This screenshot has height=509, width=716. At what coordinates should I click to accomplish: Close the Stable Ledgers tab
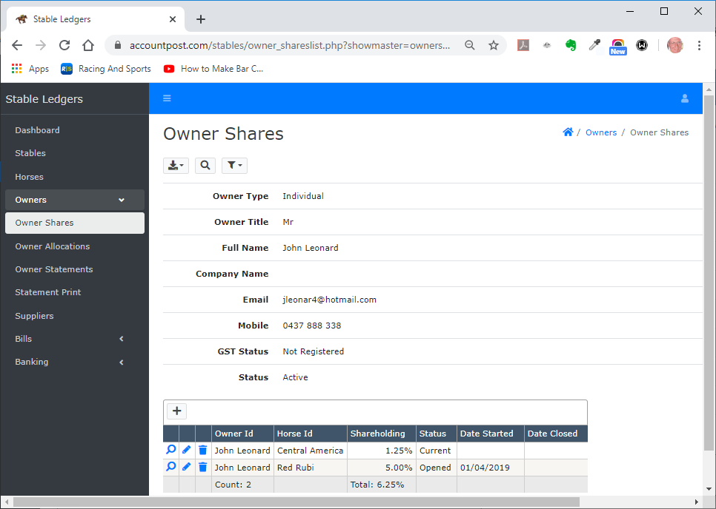point(173,19)
